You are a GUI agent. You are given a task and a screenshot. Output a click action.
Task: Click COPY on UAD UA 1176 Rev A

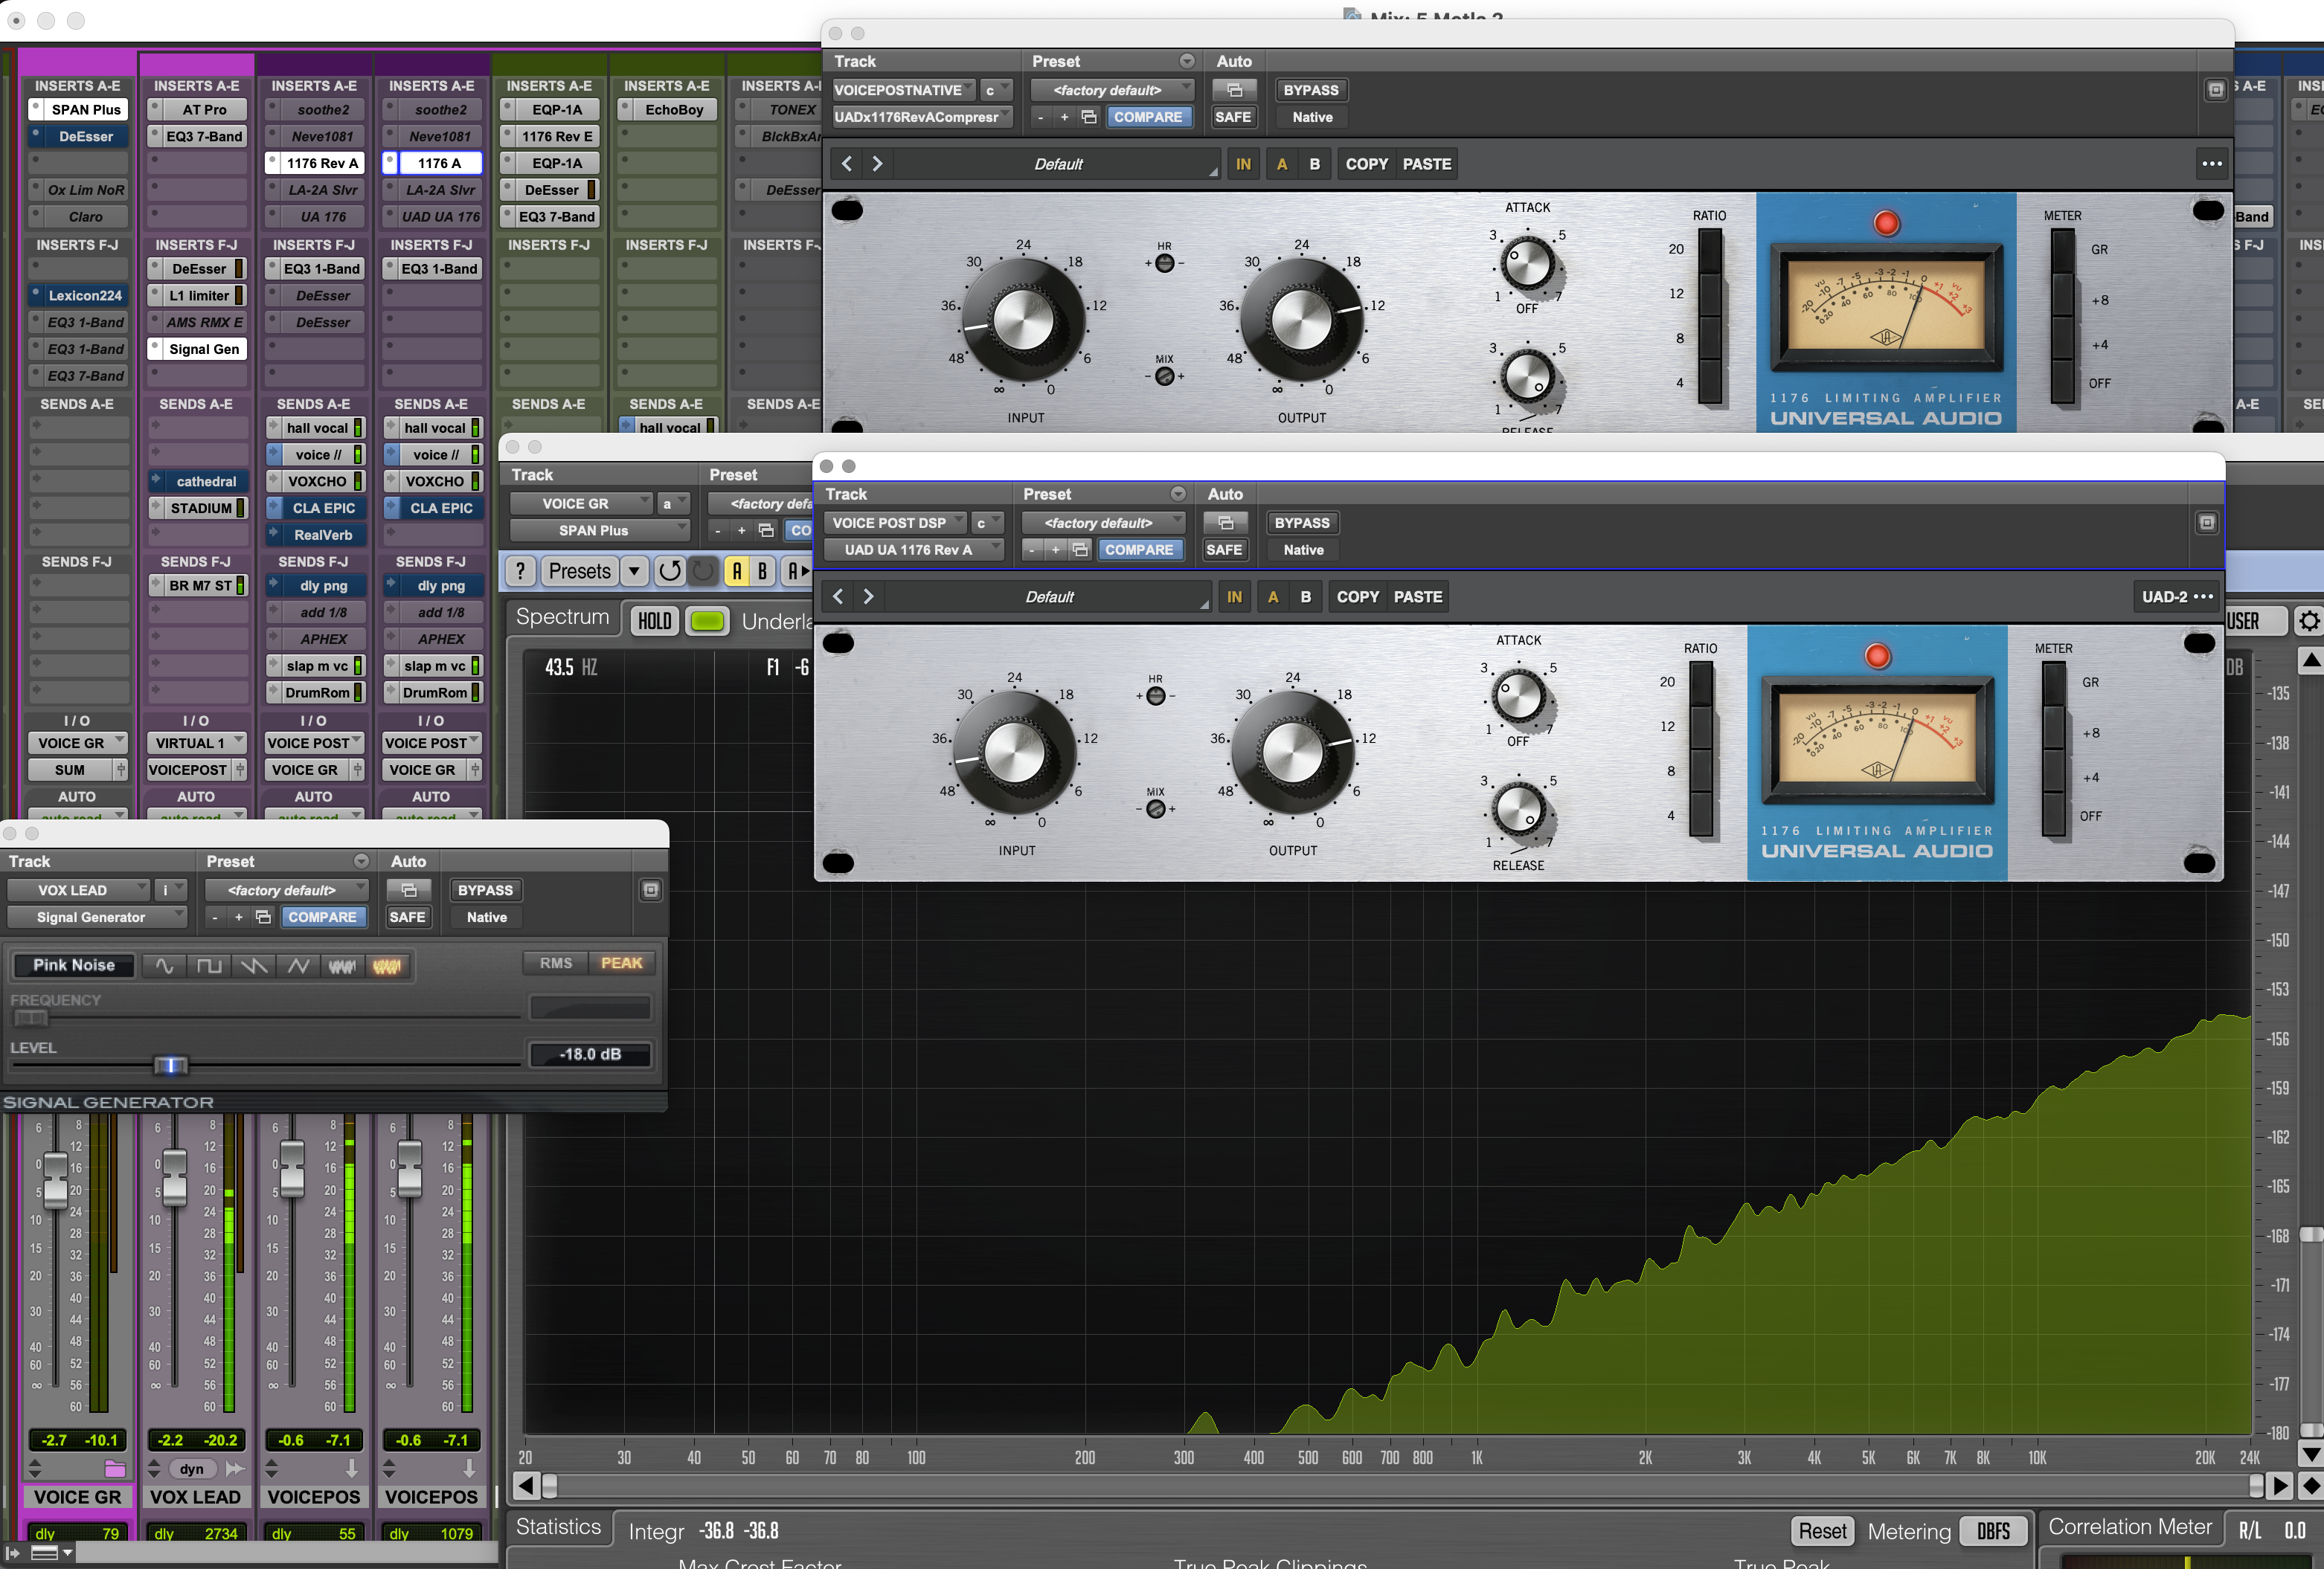click(1357, 596)
